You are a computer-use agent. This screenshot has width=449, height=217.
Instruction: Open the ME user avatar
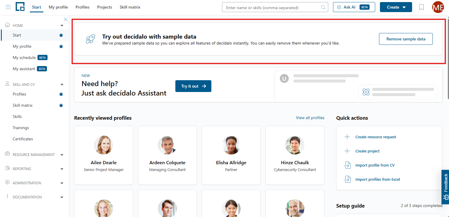tap(438, 7)
